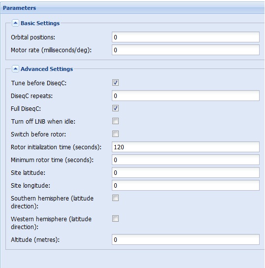Click the Rotor initialization time field
265x268 pixels.
(x=186, y=147)
